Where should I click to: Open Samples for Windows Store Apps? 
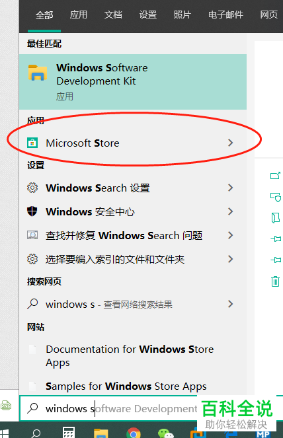click(x=133, y=386)
